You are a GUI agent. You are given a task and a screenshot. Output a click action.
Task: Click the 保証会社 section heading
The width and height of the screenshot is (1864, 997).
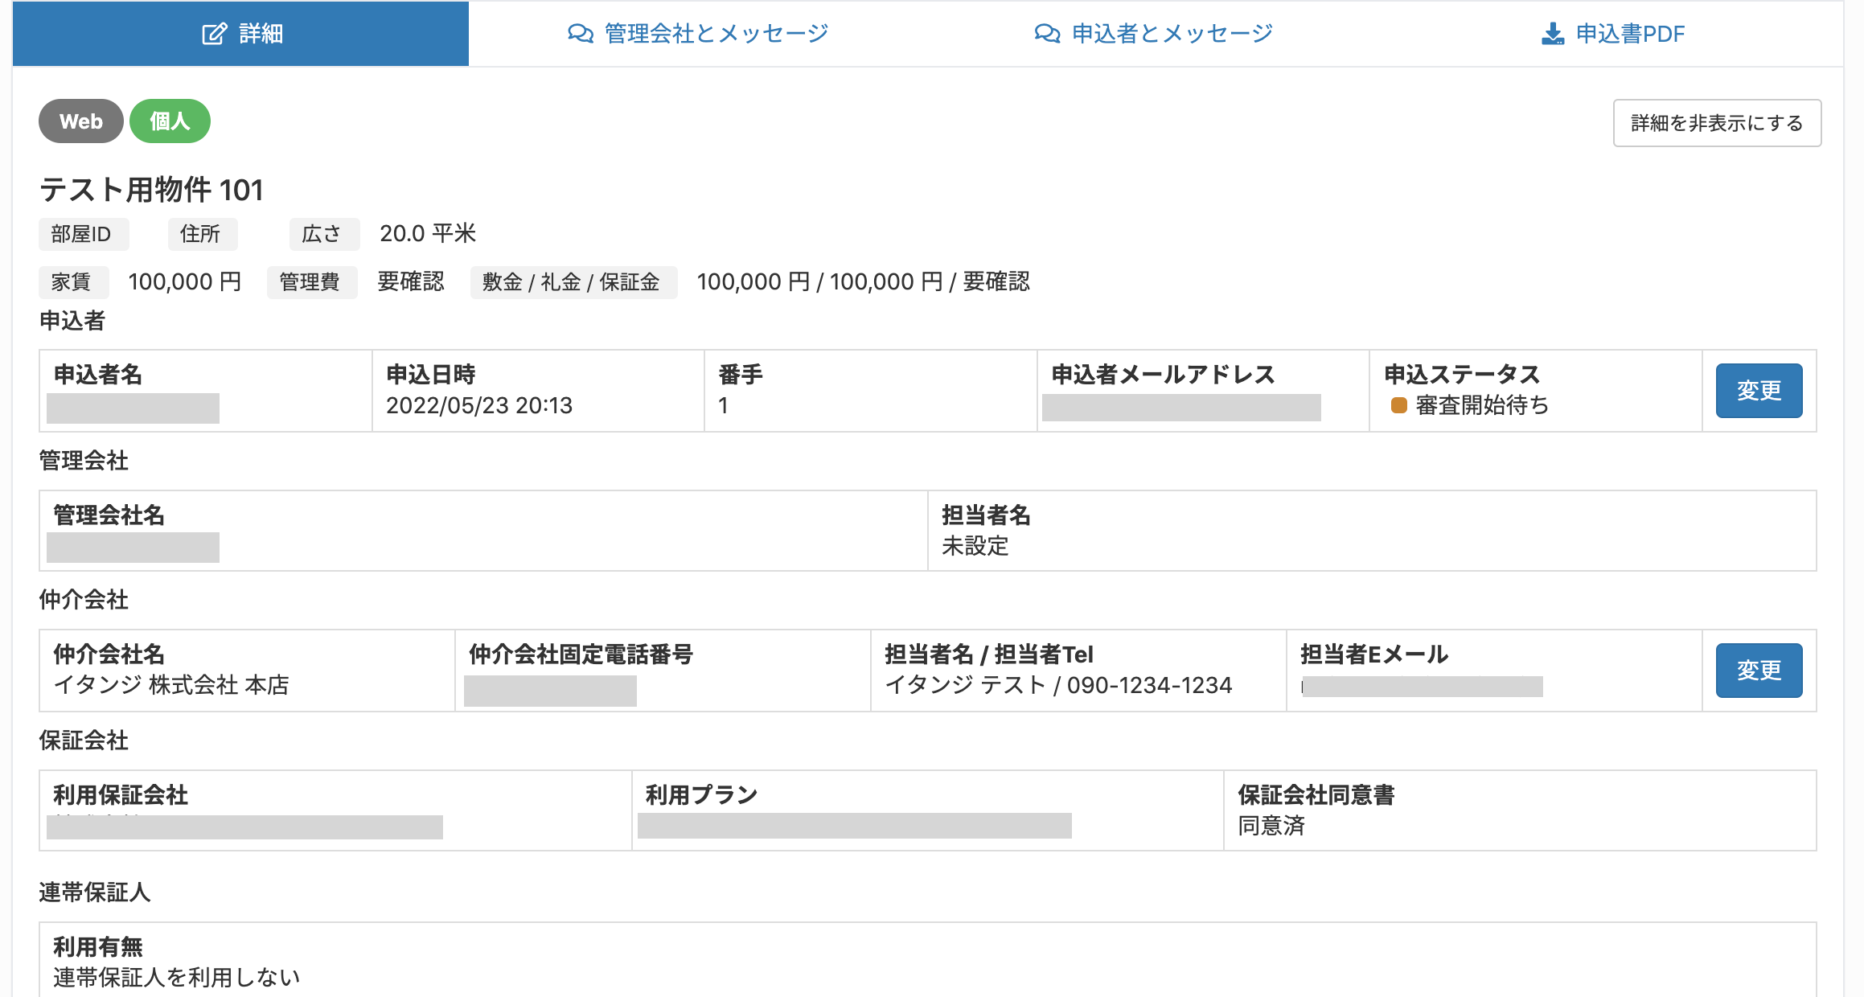84,741
